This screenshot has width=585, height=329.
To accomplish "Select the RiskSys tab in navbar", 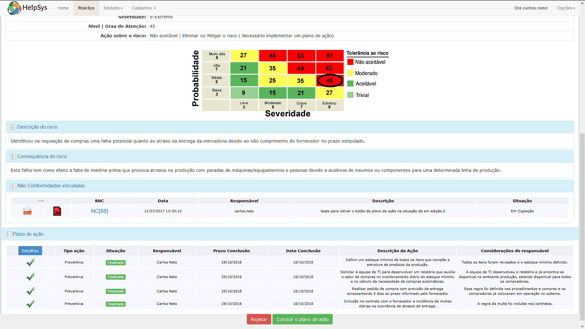I will point(86,8).
